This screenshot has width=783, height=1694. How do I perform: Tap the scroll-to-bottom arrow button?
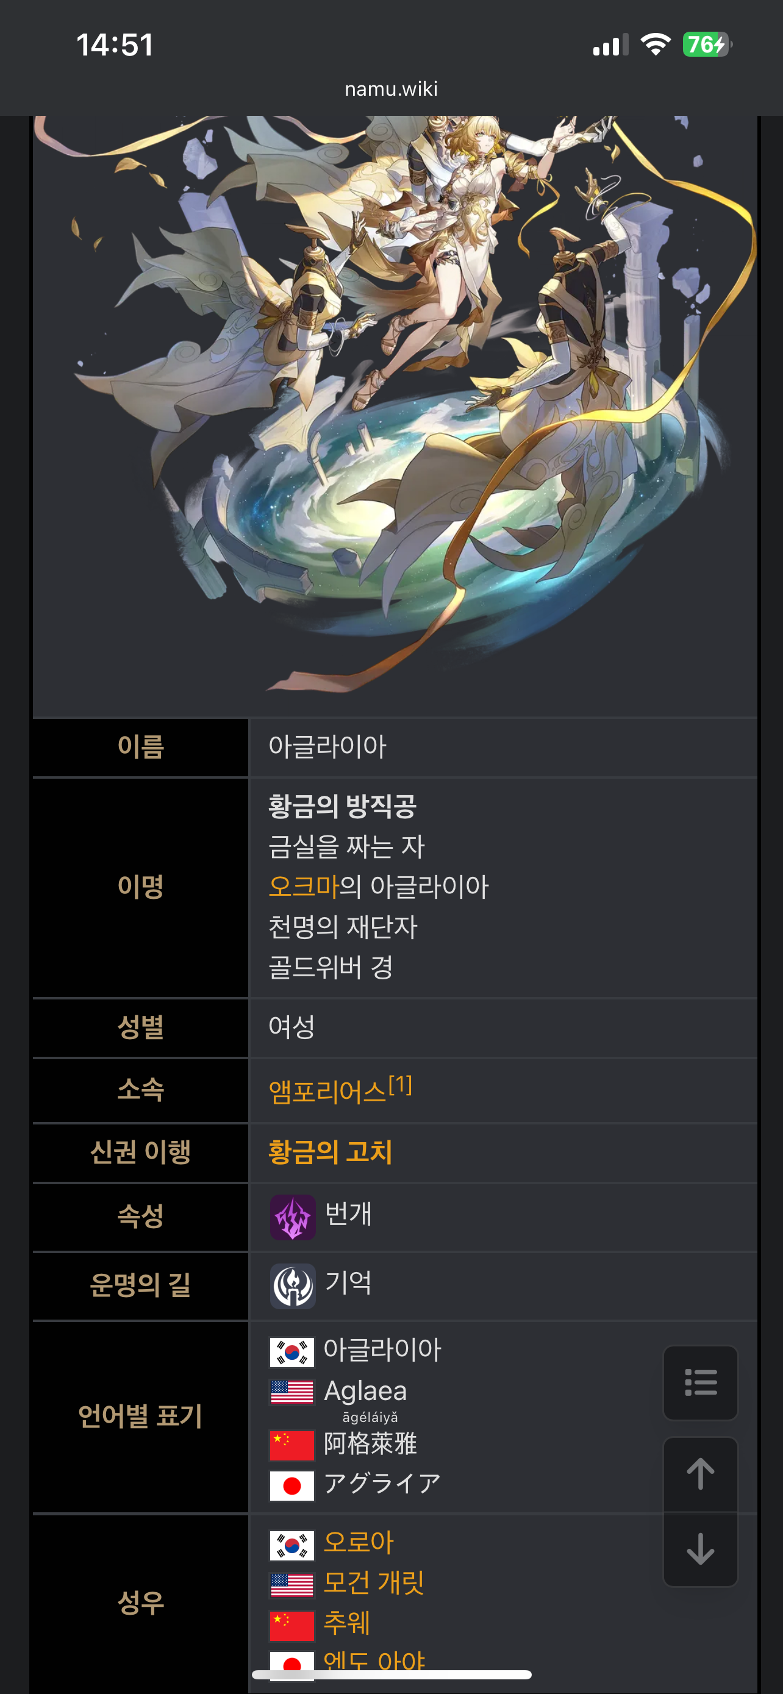click(x=700, y=1549)
